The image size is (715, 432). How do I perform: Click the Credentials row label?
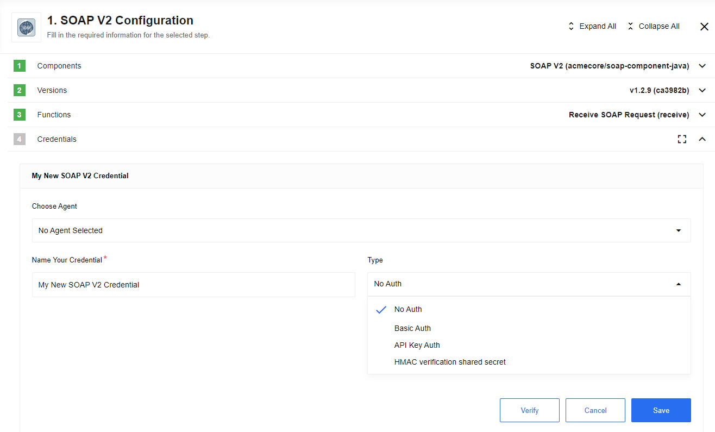coord(57,139)
